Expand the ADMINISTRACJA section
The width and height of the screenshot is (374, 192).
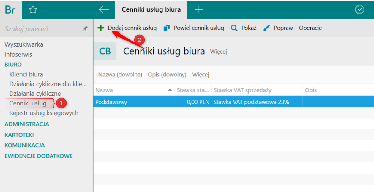click(27, 124)
